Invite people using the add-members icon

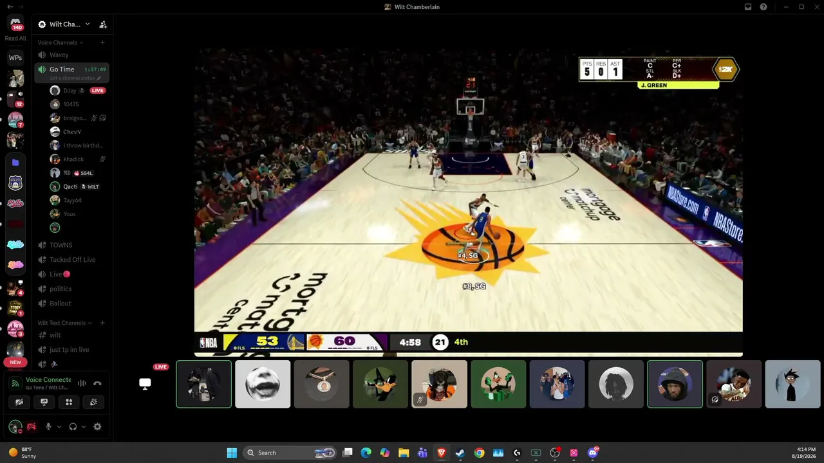pos(103,24)
